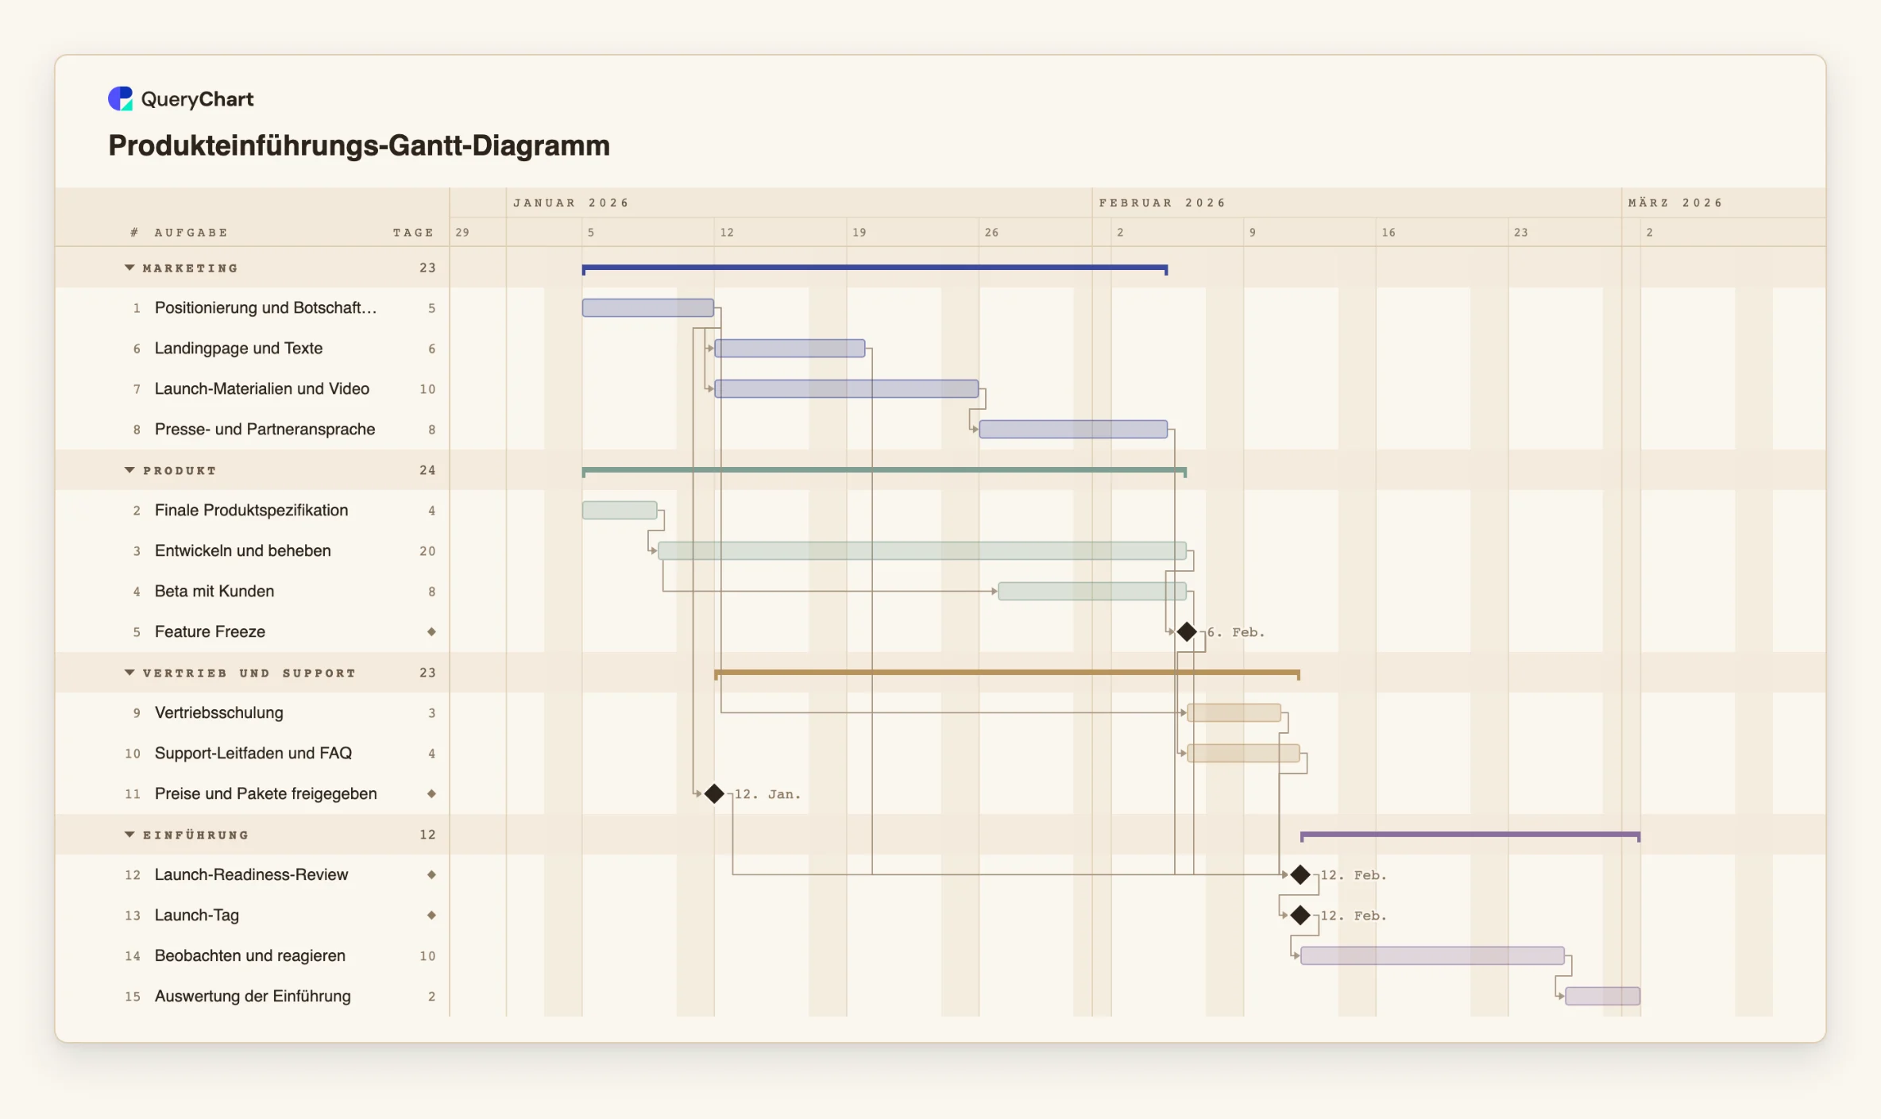Click the brown Vertrieb und Support summary bar
The image size is (1881, 1119).
tap(1007, 673)
